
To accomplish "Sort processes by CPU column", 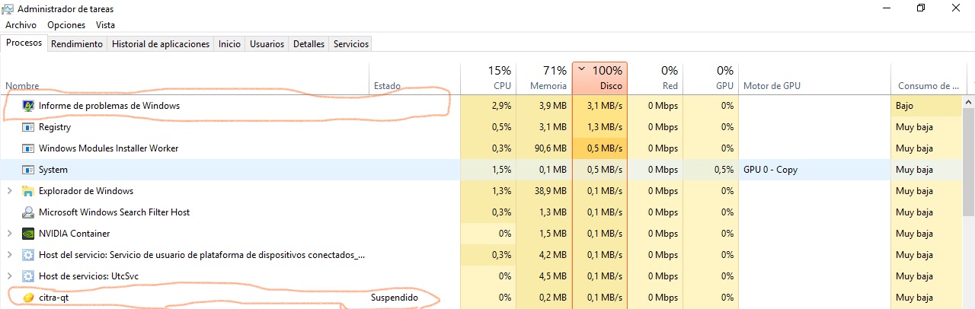I will (x=488, y=78).
